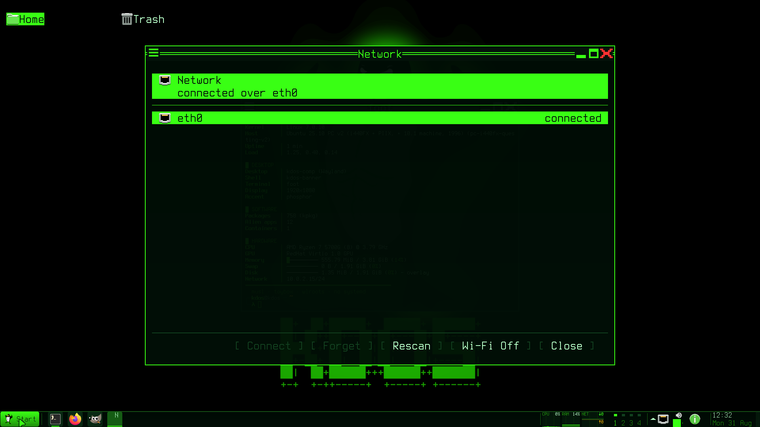The width and height of the screenshot is (760, 427).
Task: Rescan for available networks
Action: coord(411,346)
